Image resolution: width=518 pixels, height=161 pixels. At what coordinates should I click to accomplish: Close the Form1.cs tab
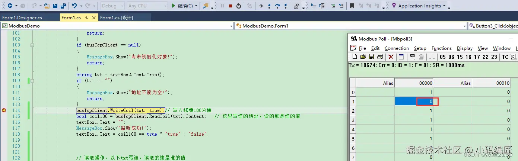click(x=93, y=17)
